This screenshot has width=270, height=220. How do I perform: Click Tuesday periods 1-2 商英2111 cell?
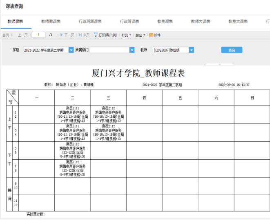[72, 114]
